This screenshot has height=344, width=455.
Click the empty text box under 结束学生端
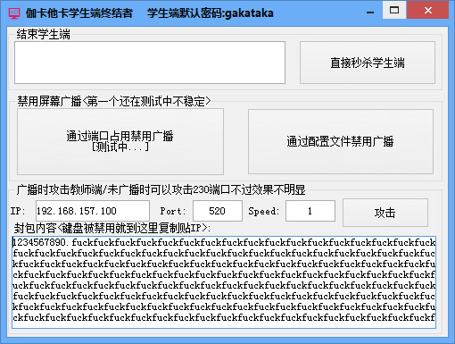click(150, 63)
